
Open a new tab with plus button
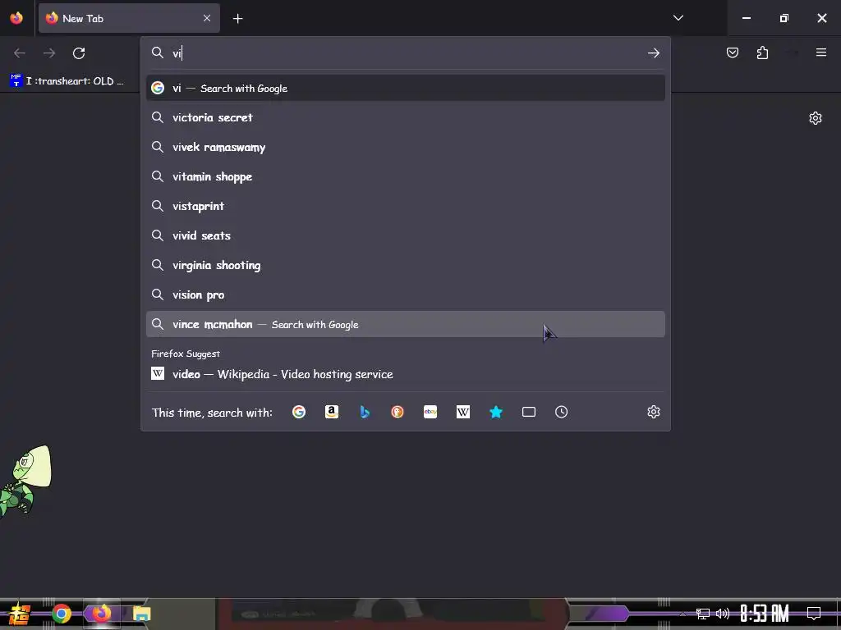tap(237, 19)
